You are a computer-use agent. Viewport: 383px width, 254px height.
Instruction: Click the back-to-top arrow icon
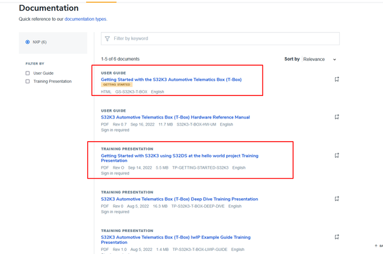[376, 246]
